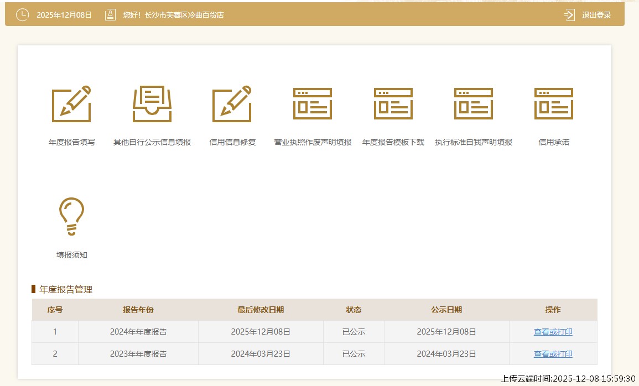Click the 报告年份 column header
The width and height of the screenshot is (639, 386).
(x=138, y=310)
